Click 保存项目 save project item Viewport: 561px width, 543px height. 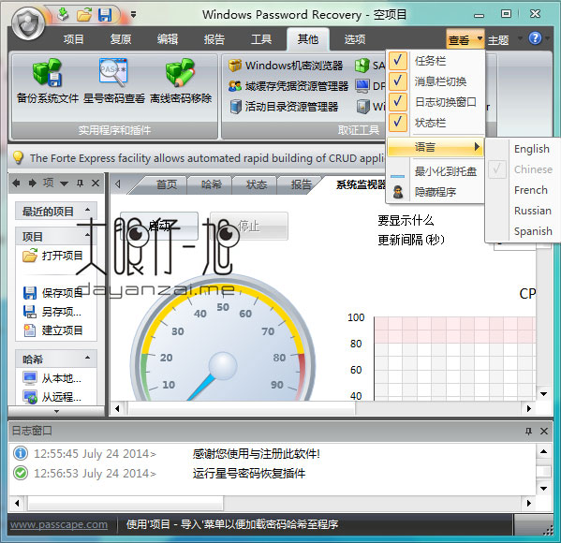[x=52, y=293]
